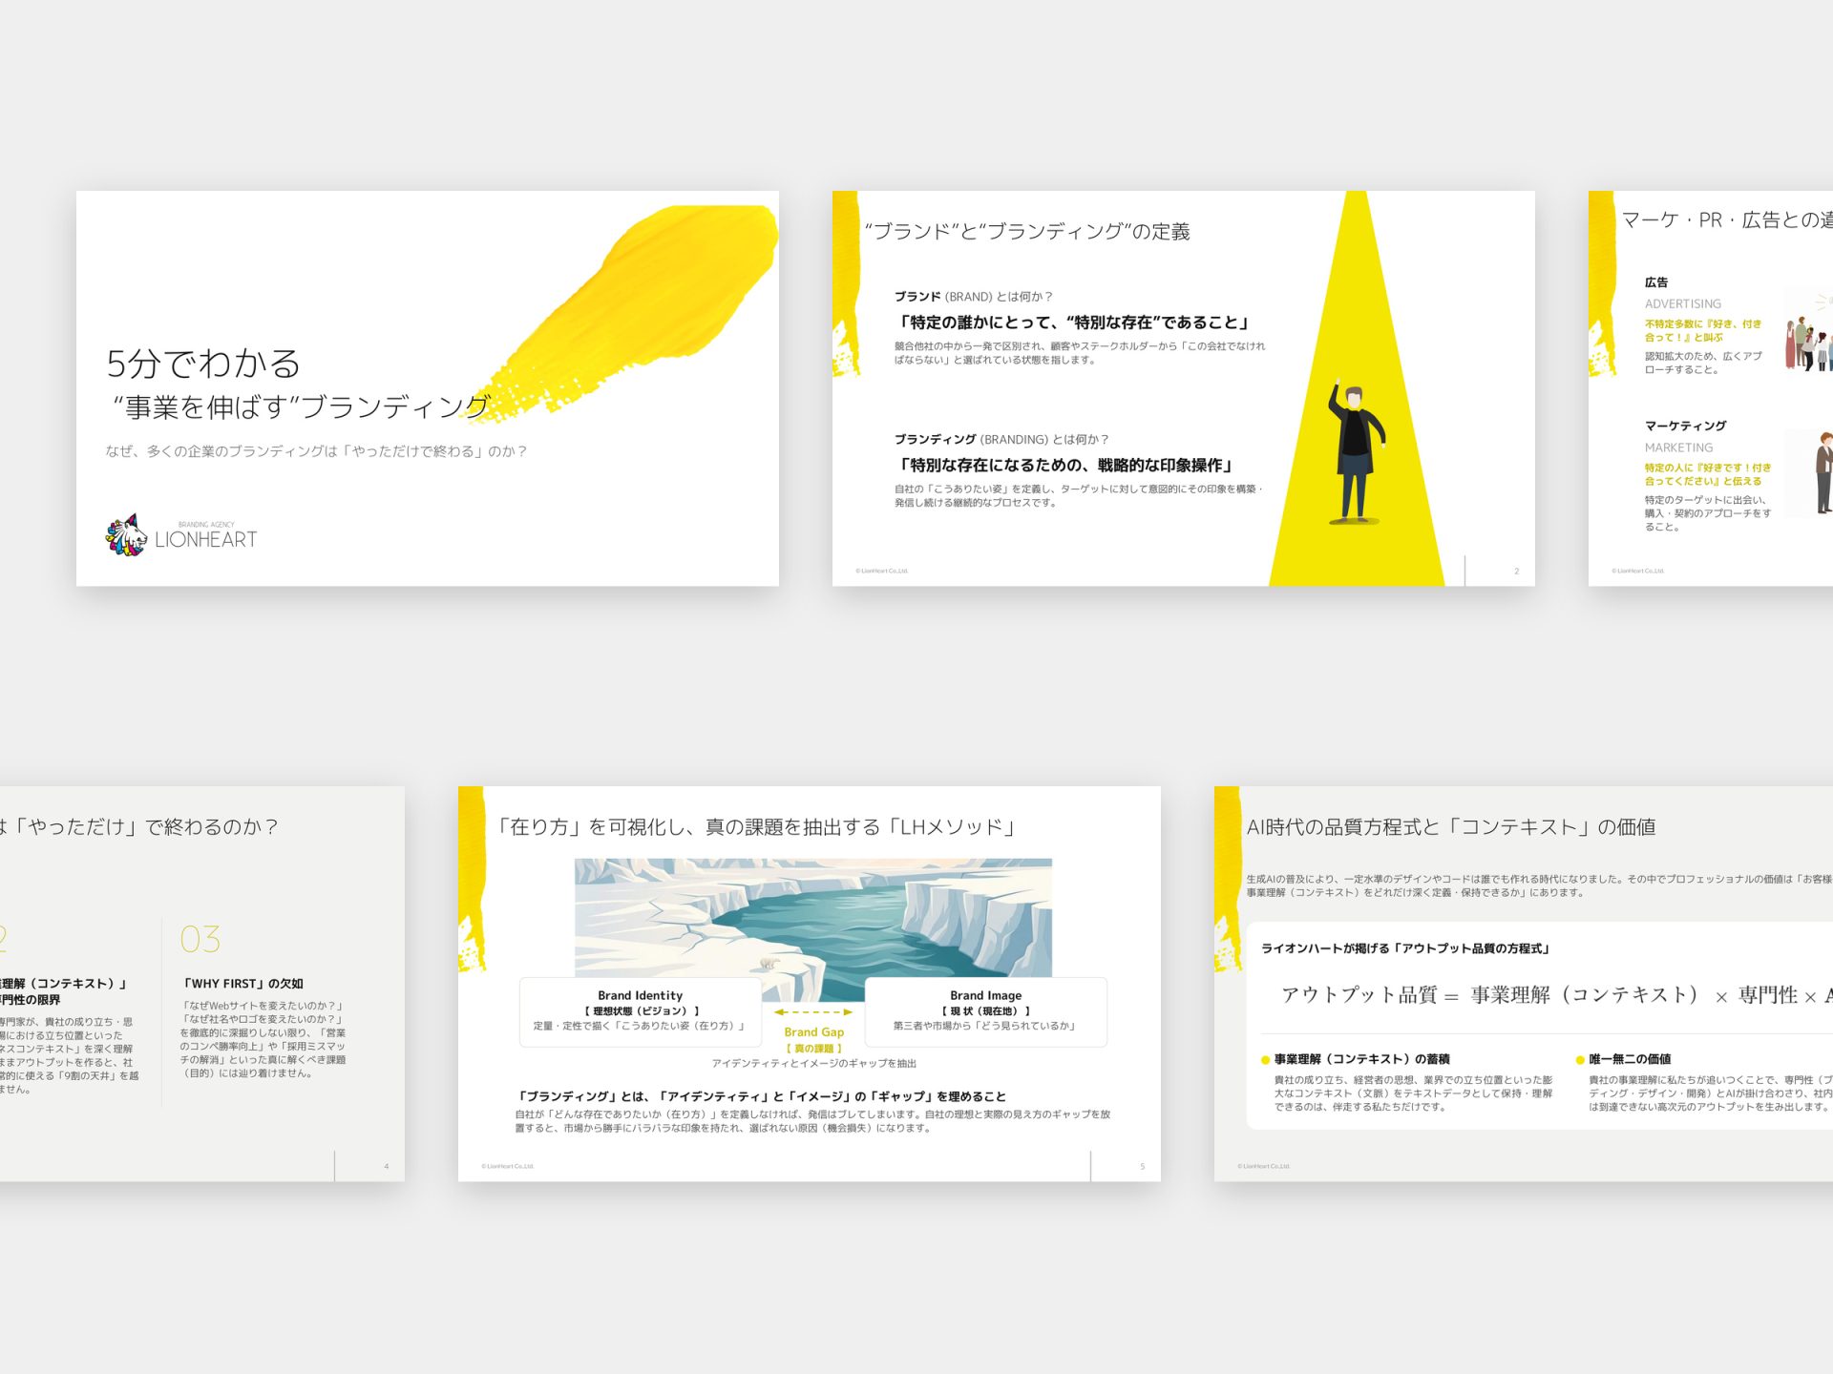Screen dimensions: 1833x1374
Task: Click the title "「在り方」を可視化し、真の課題を抽出する「LHメソッド」"
Action: 755,826
